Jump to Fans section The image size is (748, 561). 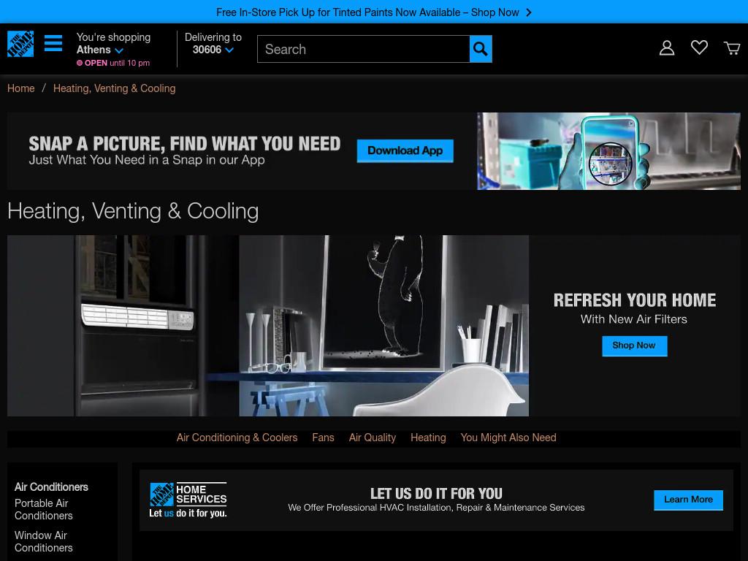point(323,438)
